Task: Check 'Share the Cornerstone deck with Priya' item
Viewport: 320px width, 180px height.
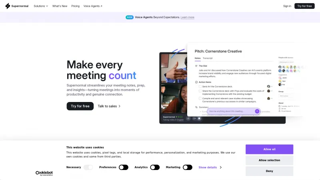Action: coord(200,91)
